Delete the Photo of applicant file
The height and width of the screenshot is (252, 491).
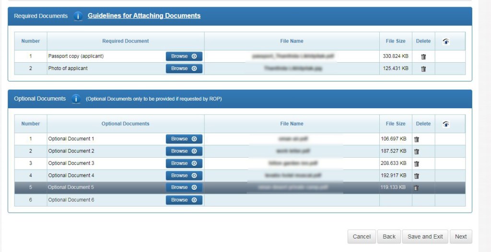[x=423, y=69]
